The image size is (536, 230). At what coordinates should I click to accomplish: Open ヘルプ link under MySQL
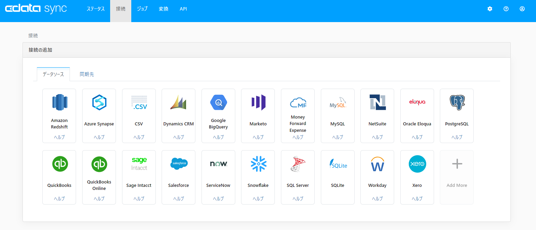point(338,137)
